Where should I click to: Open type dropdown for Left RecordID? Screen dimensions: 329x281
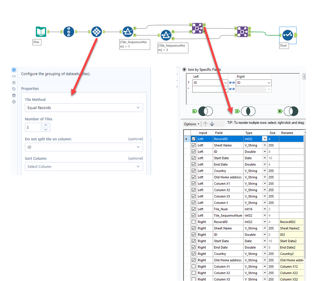pos(264,139)
